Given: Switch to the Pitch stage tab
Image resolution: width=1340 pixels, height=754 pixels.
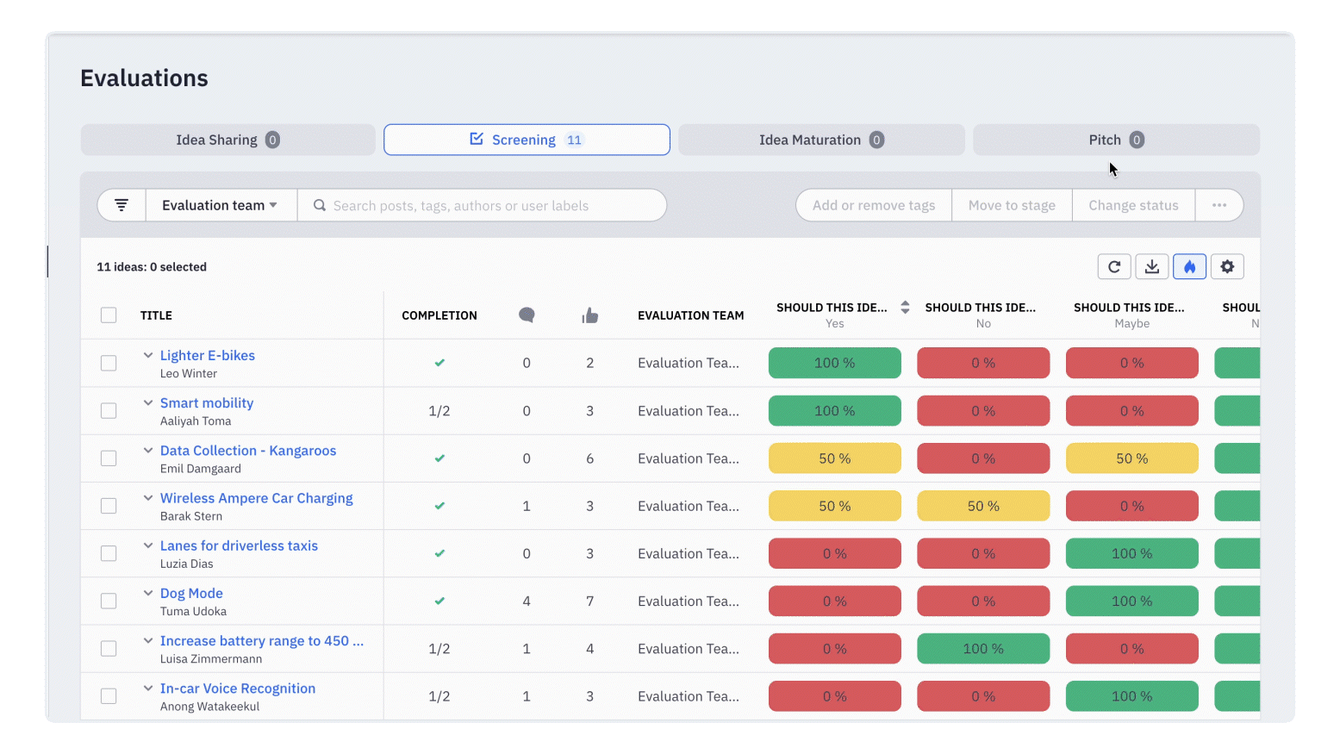Looking at the screenshot, I should (1115, 140).
